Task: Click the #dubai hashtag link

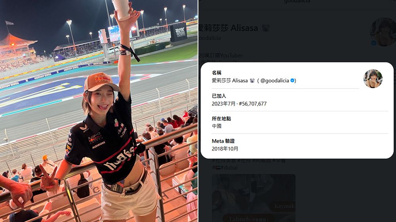Action: pos(229,167)
